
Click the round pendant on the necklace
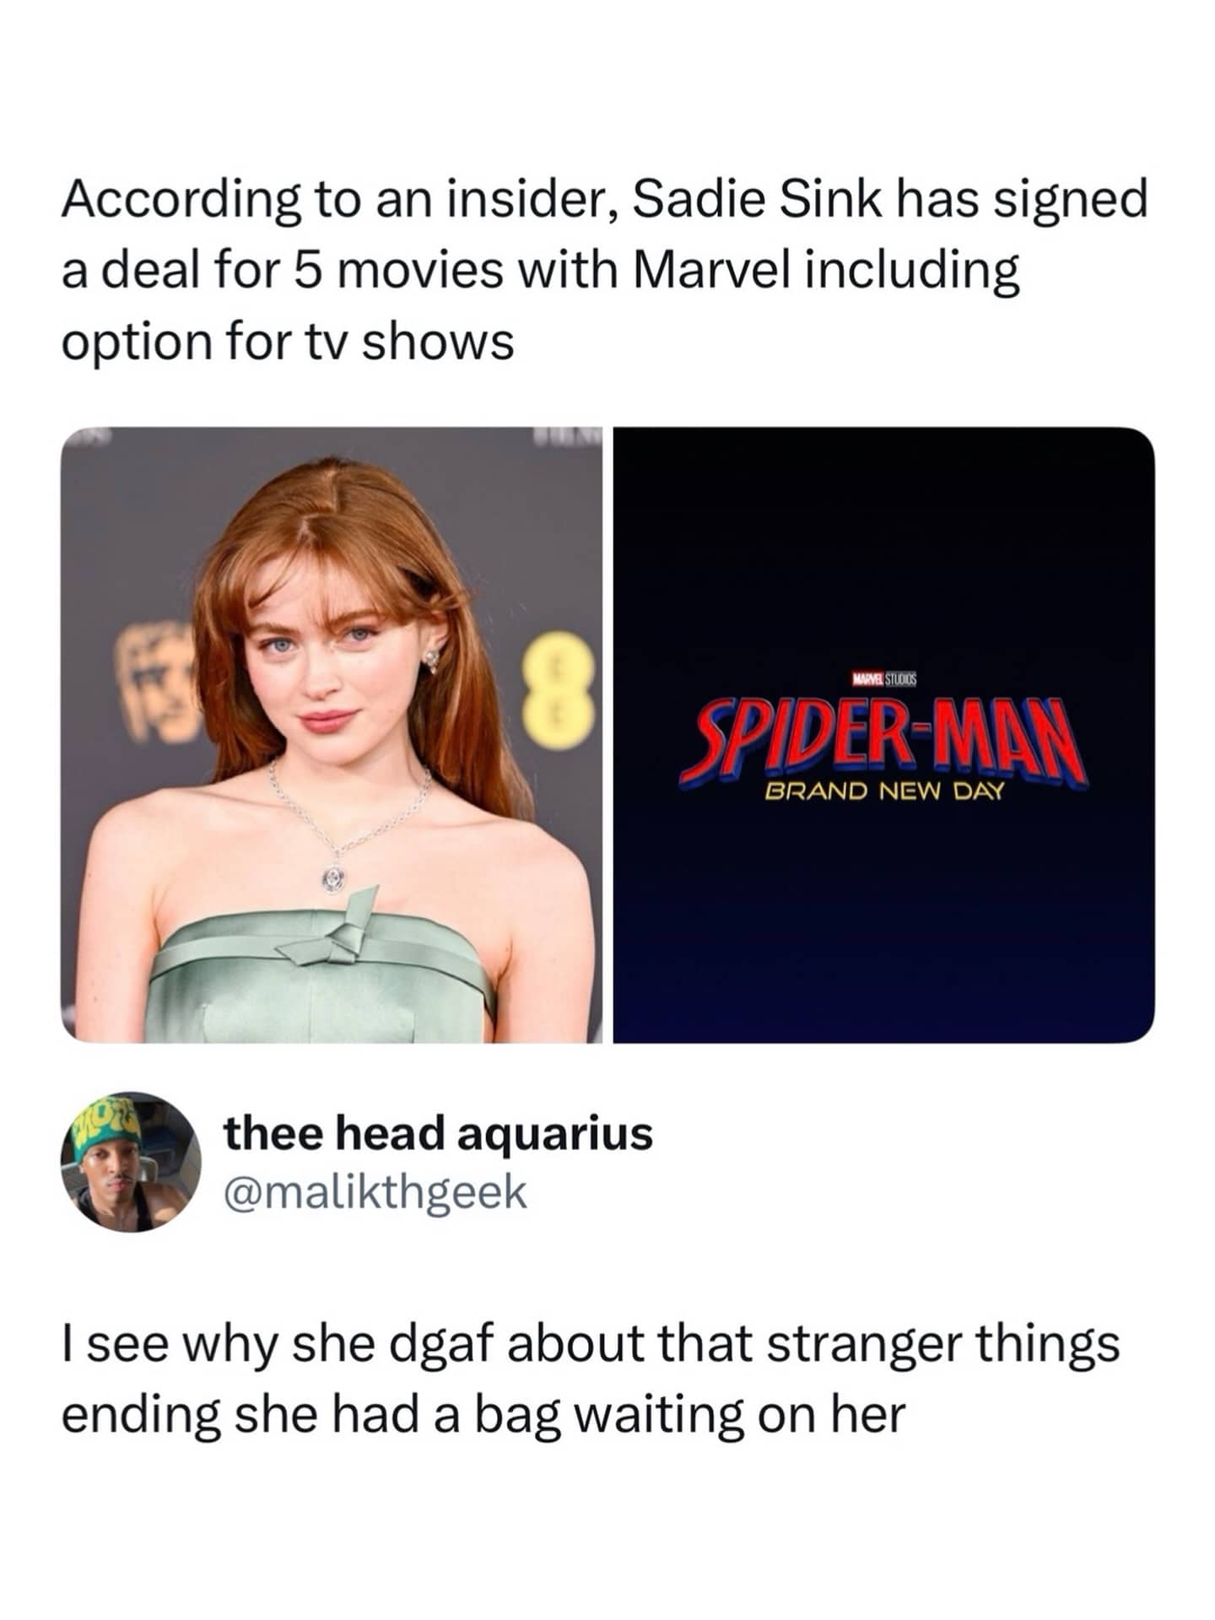(332, 878)
